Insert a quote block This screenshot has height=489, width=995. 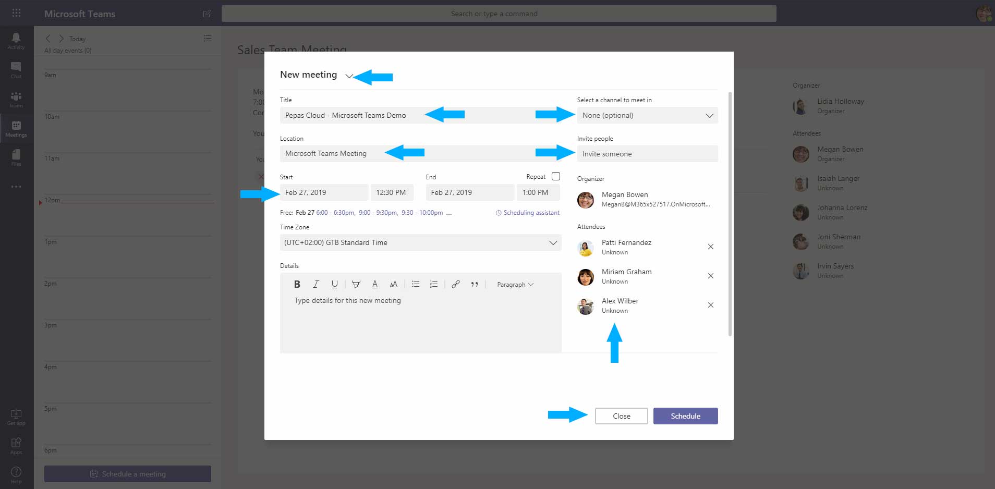click(x=475, y=284)
